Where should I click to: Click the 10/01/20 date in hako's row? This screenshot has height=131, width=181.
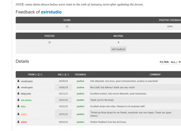click(63, 106)
